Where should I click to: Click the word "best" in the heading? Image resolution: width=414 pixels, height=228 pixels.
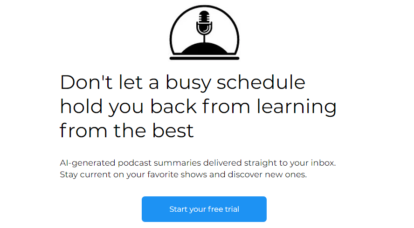[173, 130]
